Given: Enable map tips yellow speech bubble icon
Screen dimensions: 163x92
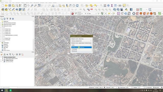Looking at the screenshot, I should [124, 6].
